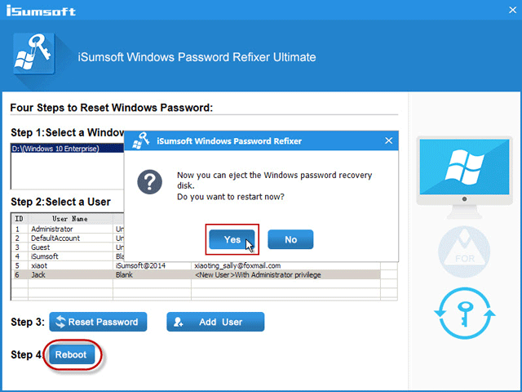Click the iSumsoft@2014 password cell
Image resolution: width=522 pixels, height=392 pixels.
click(153, 265)
